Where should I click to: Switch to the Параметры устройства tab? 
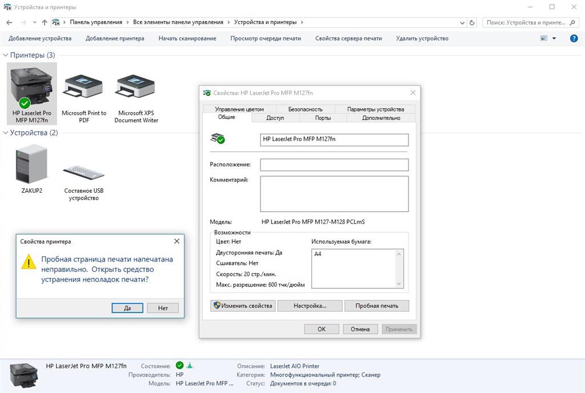(x=375, y=109)
